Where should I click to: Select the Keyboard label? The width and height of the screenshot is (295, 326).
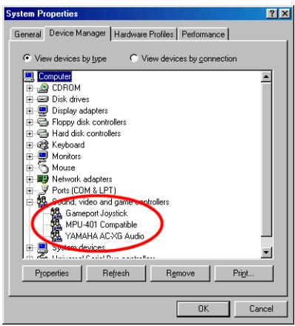[x=68, y=144]
